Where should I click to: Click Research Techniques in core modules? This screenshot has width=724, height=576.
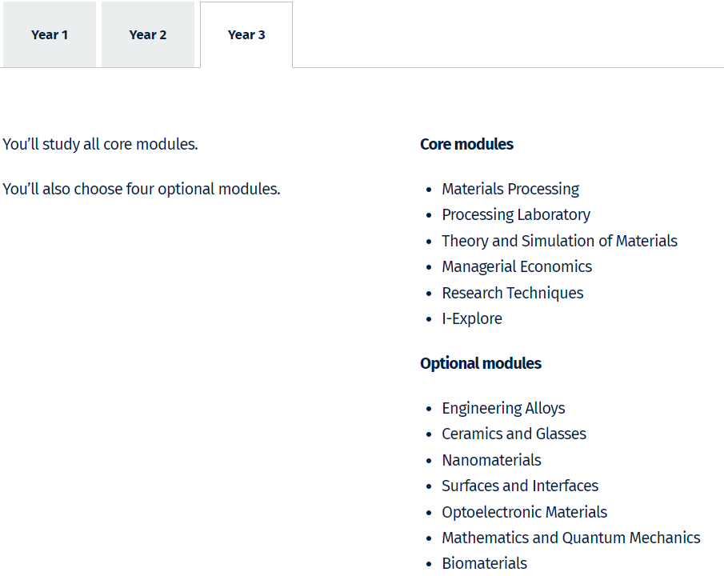click(x=513, y=293)
